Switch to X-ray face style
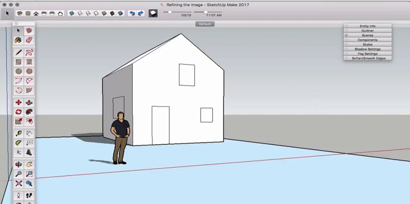This screenshot has width=410, height=204. pyautogui.click(x=72, y=13)
